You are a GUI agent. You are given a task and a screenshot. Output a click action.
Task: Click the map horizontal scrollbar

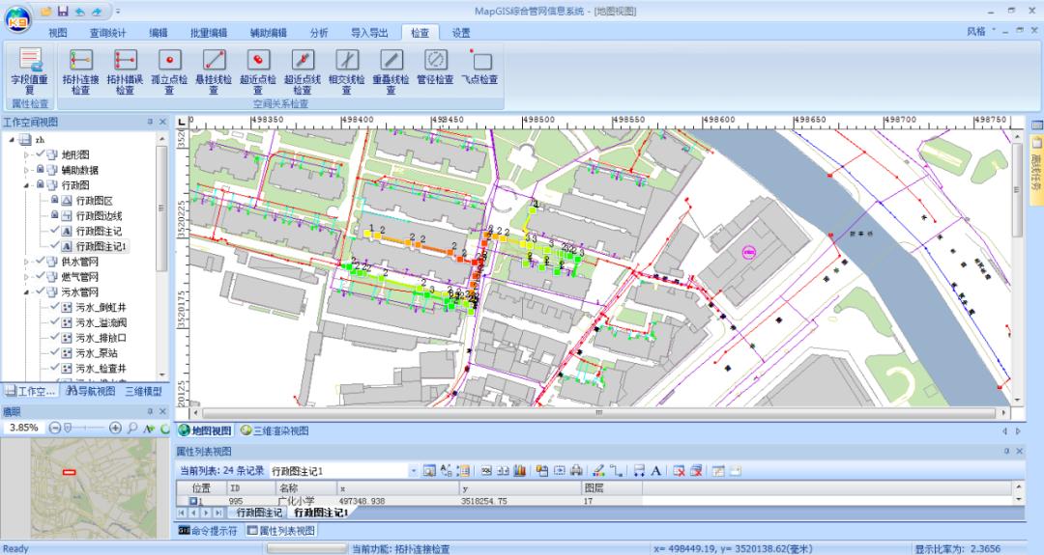(598, 413)
